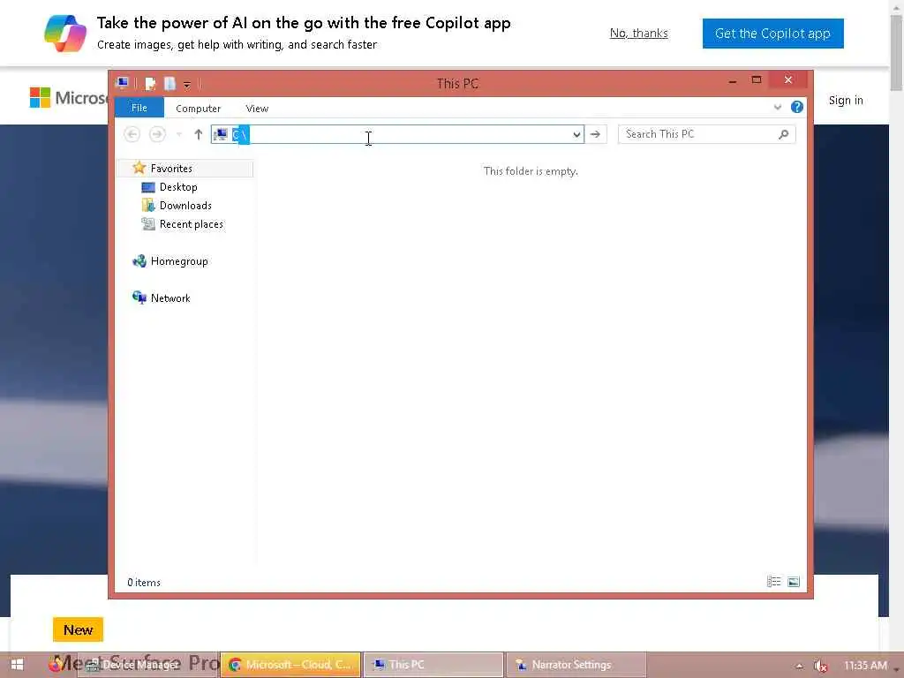Select Network in the navigation pane
The width and height of the screenshot is (904, 678).
(170, 298)
